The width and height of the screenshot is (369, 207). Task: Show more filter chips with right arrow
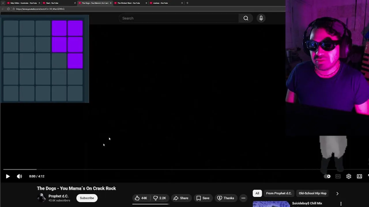coord(337,193)
